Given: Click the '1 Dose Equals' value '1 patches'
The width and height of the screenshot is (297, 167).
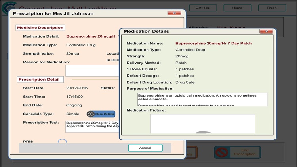Looking at the screenshot, I should click(185, 69).
